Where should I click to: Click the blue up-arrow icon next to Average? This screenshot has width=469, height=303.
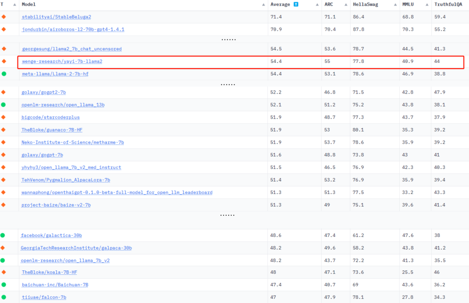296,4
